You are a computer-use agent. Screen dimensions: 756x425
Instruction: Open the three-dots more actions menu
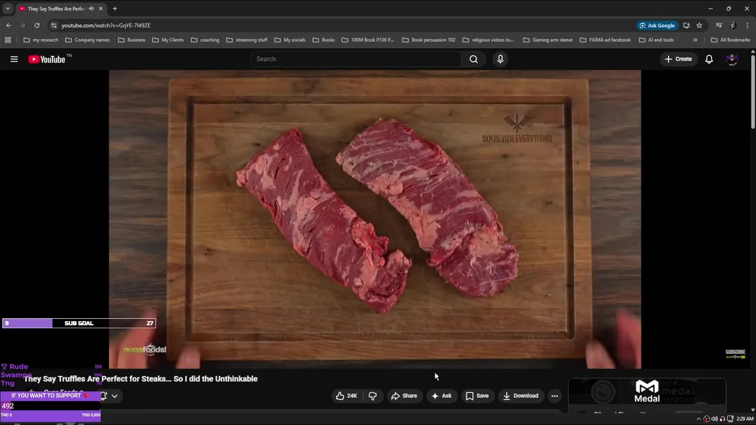[555, 396]
